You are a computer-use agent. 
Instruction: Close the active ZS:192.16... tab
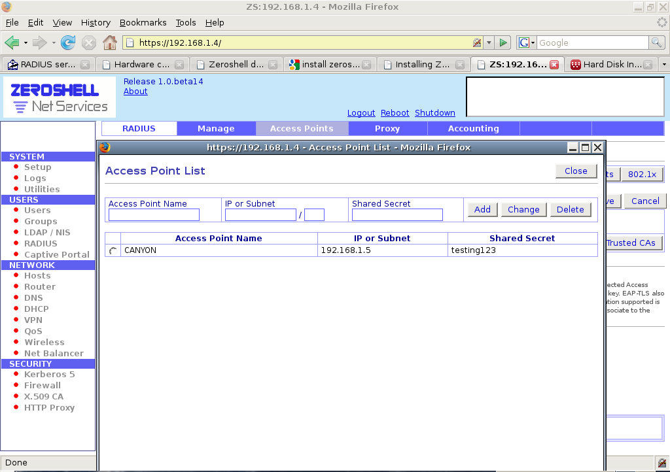(554, 65)
